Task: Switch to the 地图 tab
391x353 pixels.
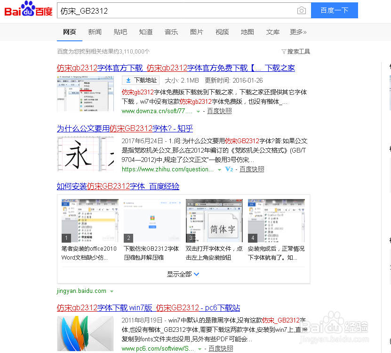Action: 247,32
